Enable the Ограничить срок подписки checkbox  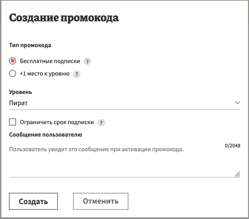pos(13,122)
